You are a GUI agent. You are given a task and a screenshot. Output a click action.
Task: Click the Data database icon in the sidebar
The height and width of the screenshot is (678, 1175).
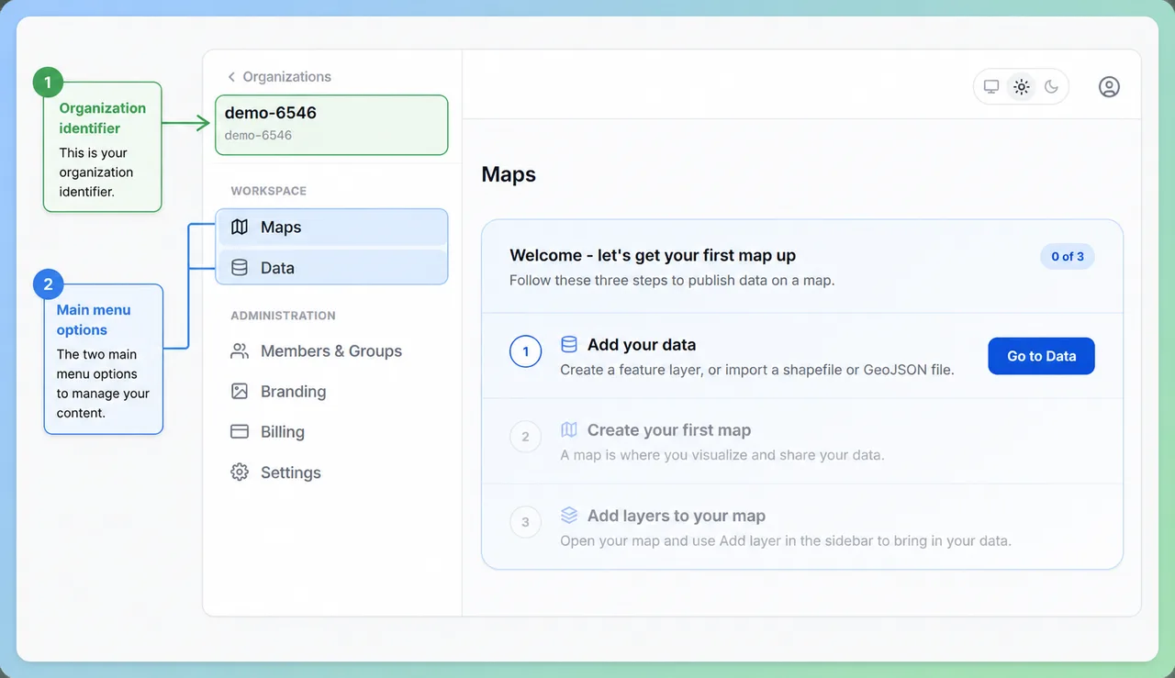coord(240,268)
